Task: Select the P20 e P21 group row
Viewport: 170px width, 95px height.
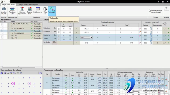Action: pyautogui.click(x=21, y=36)
